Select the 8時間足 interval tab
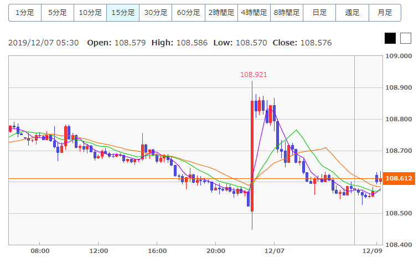419x258 pixels. (x=286, y=12)
